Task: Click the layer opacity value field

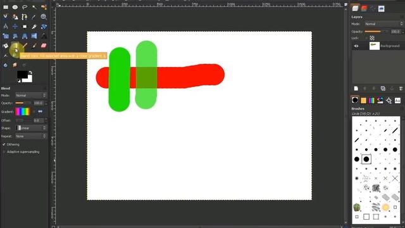Action: (x=396, y=32)
